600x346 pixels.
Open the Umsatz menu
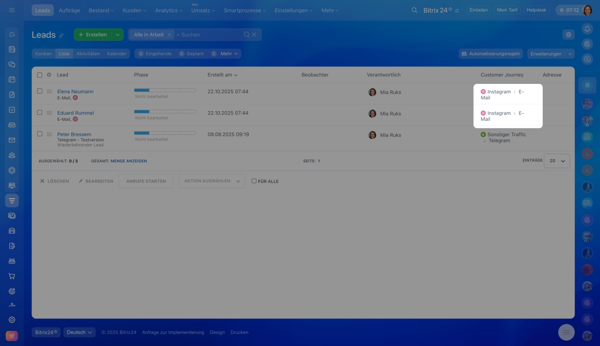(x=203, y=10)
